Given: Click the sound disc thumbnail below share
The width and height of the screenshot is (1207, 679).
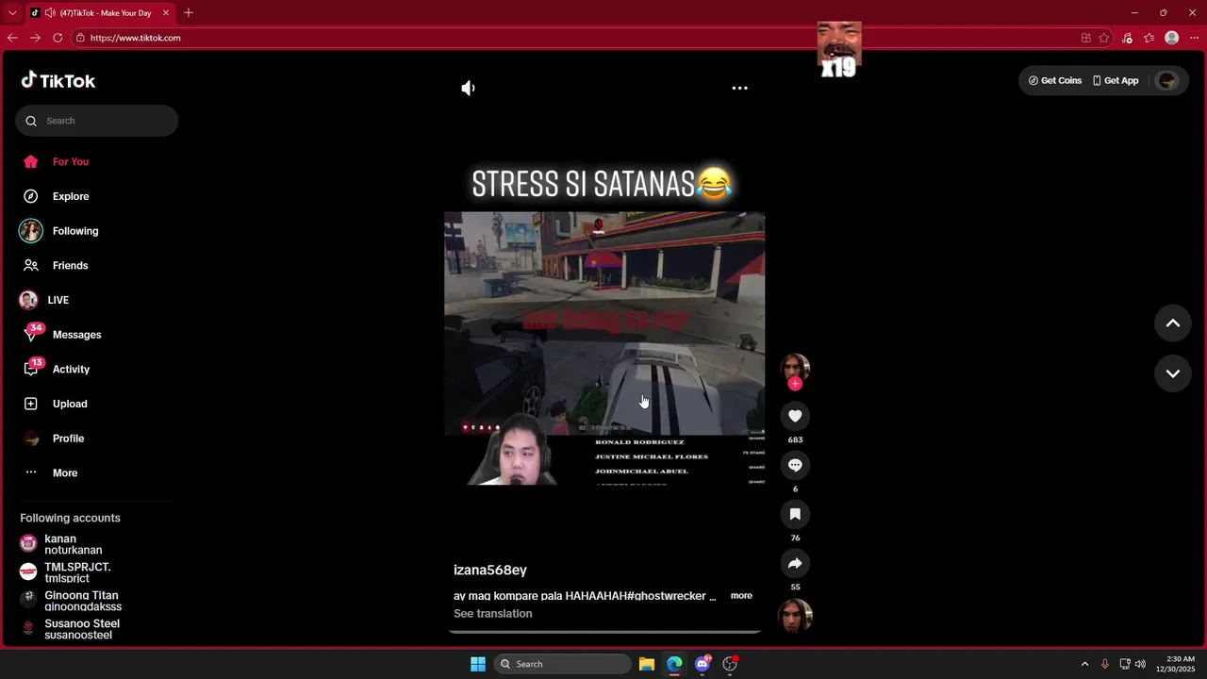Looking at the screenshot, I should tap(795, 616).
